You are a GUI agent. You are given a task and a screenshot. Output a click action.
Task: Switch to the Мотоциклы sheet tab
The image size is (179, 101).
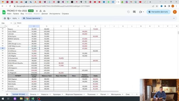point(116,94)
